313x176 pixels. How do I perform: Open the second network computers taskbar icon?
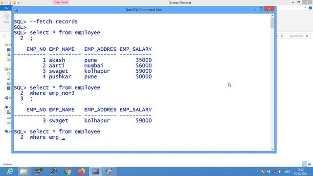53,172
